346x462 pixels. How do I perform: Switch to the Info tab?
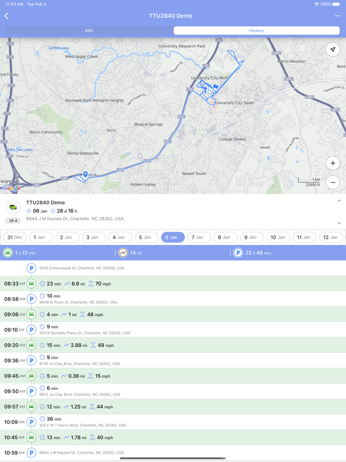tap(89, 31)
